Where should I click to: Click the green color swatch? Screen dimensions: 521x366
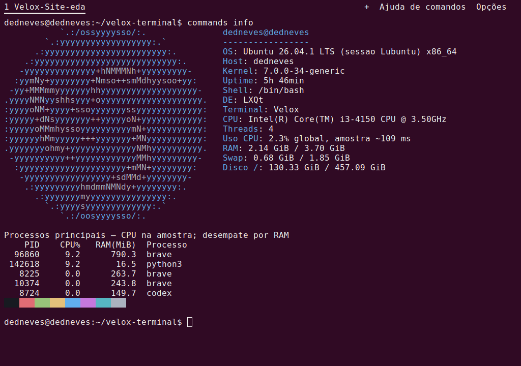tap(42, 302)
